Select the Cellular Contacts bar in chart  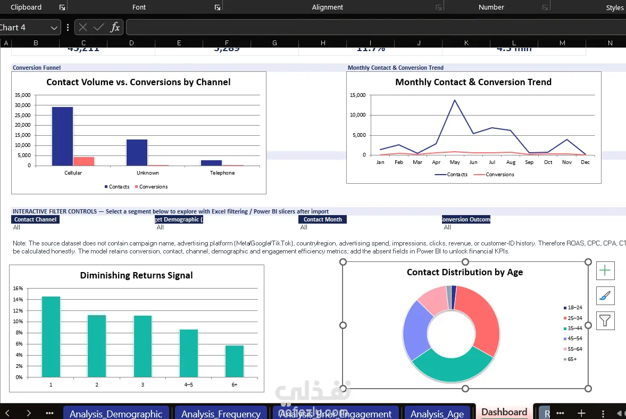63,136
